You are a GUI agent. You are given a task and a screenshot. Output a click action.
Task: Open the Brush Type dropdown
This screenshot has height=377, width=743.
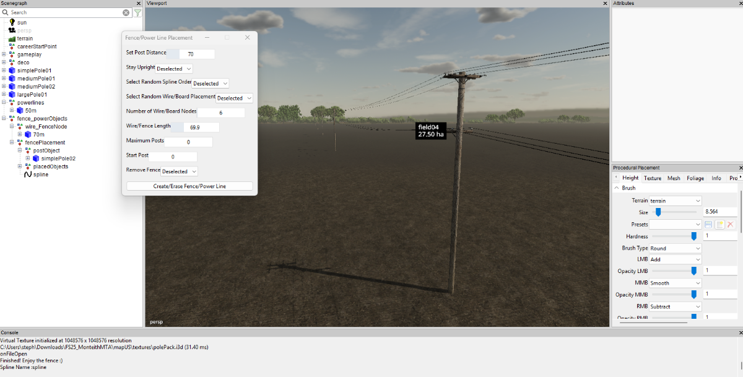[675, 248]
